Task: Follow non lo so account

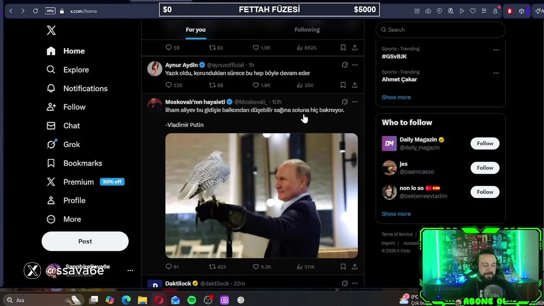Action: tap(485, 192)
